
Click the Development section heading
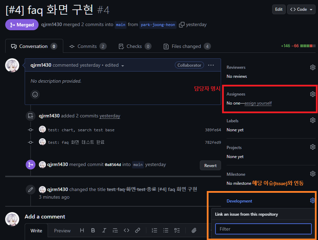tap(239, 201)
